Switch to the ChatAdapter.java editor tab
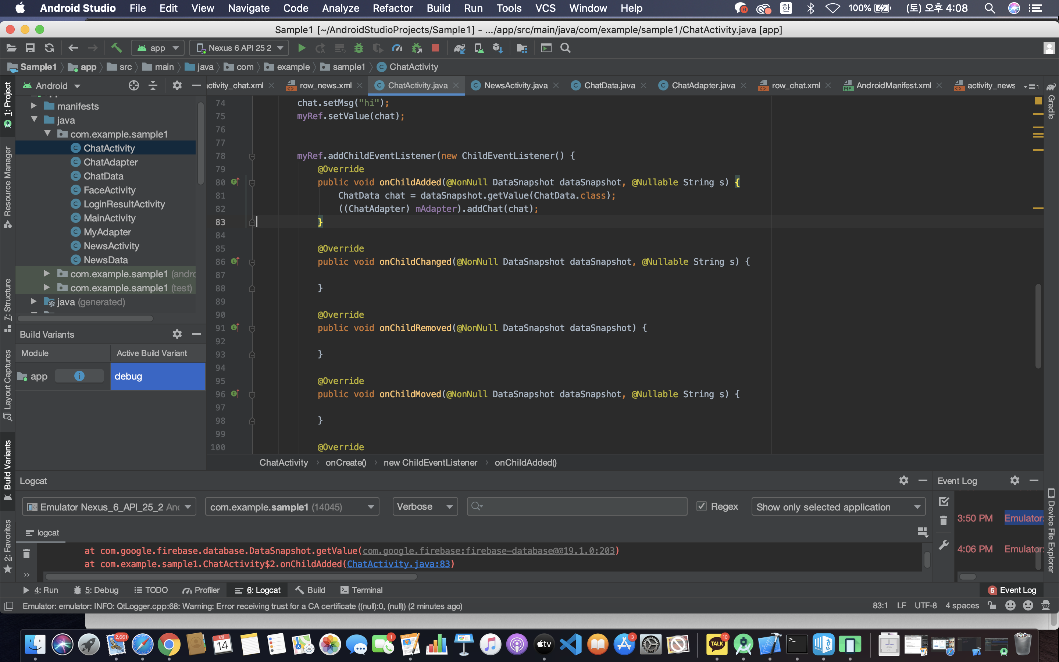This screenshot has width=1059, height=662. click(703, 85)
